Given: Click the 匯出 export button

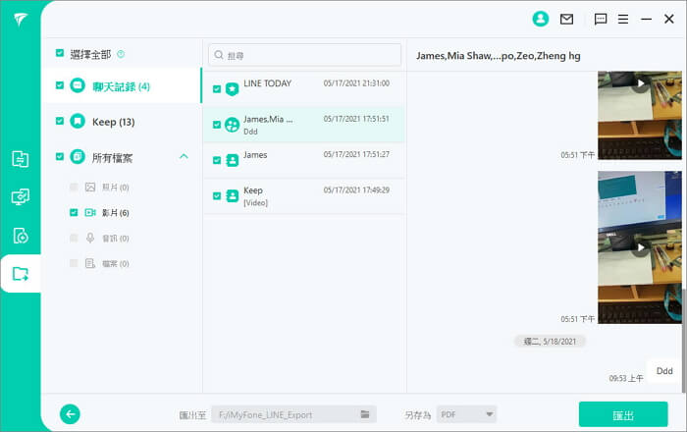Looking at the screenshot, I should [x=623, y=414].
